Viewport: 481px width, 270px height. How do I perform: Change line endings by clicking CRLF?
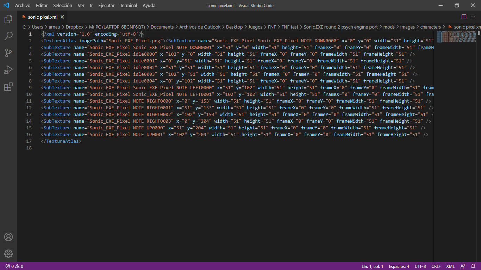tap(436, 266)
